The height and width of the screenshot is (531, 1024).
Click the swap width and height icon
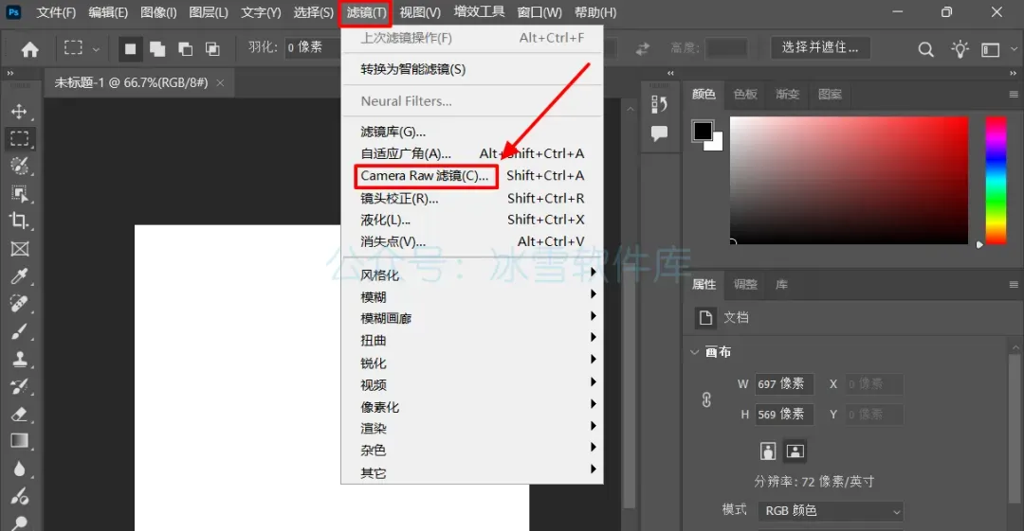643,48
